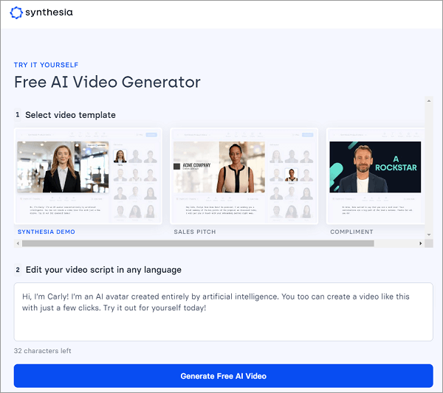This screenshot has height=393, width=443.
Task: Click the horizontal scrollbar left arrow
Action: pyautogui.click(x=18, y=243)
